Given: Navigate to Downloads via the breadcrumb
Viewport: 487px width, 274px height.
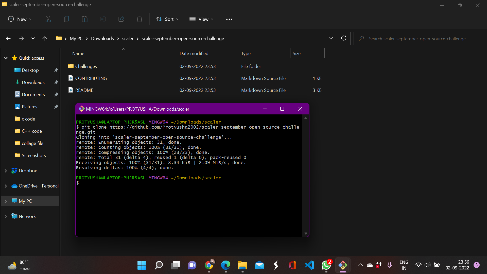Looking at the screenshot, I should tap(102, 38).
